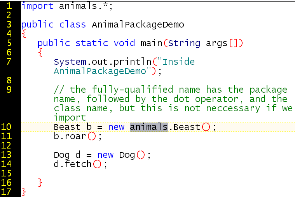Click the string text 'Inside' on line 7
The image size is (295, 197).
(178, 62)
